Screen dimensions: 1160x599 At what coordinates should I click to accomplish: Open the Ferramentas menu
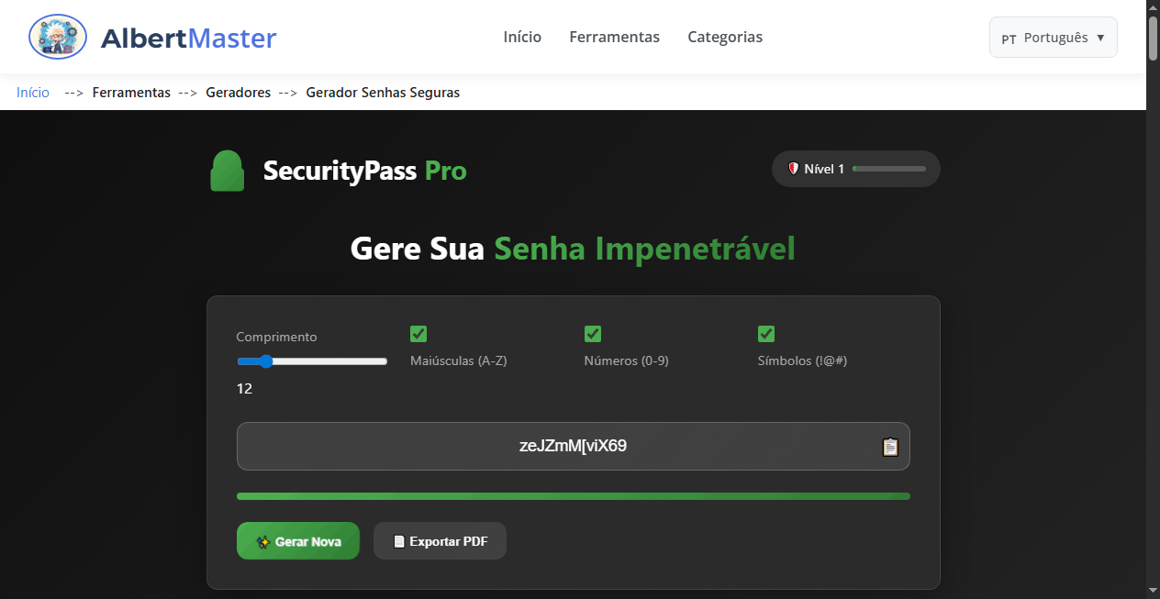click(614, 37)
